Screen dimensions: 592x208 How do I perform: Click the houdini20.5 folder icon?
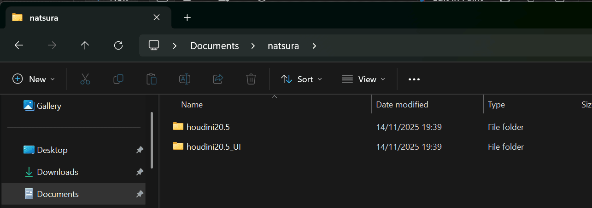[x=178, y=126]
